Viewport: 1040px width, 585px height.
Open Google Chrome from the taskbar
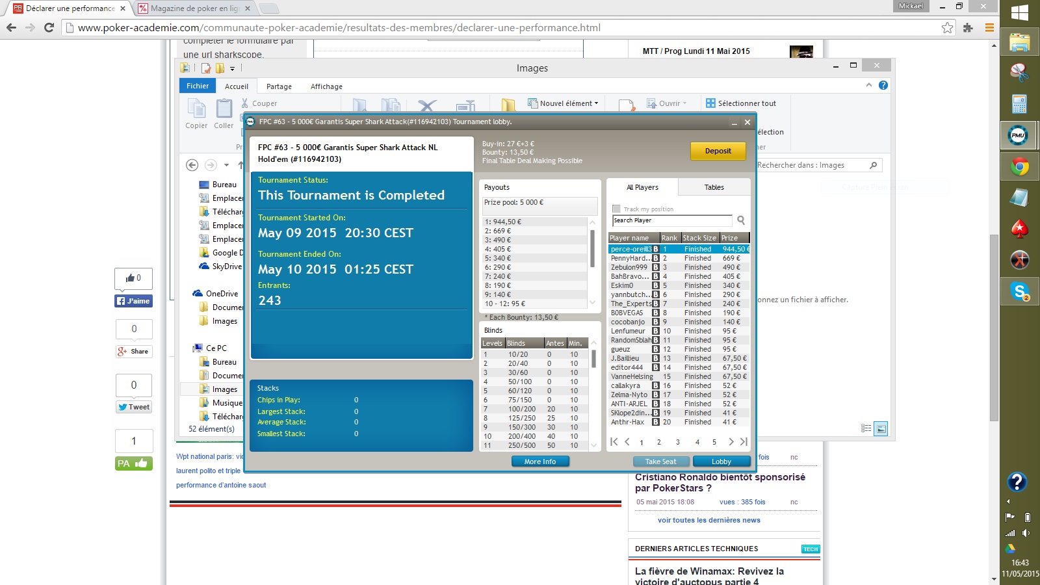[x=1019, y=167]
